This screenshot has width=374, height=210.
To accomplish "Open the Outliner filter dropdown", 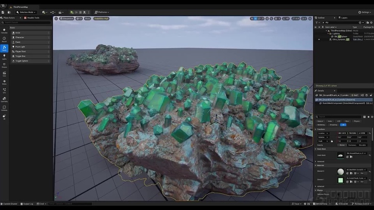I will (317, 22).
